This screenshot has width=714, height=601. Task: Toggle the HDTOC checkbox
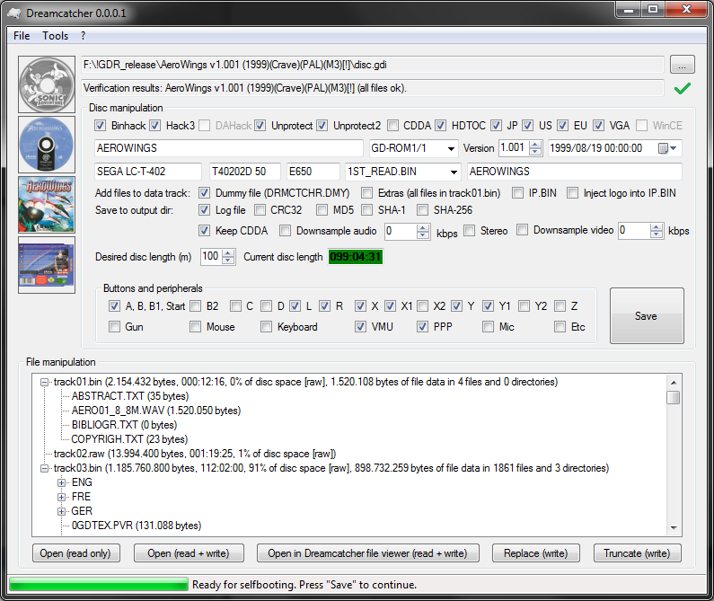tap(440, 126)
